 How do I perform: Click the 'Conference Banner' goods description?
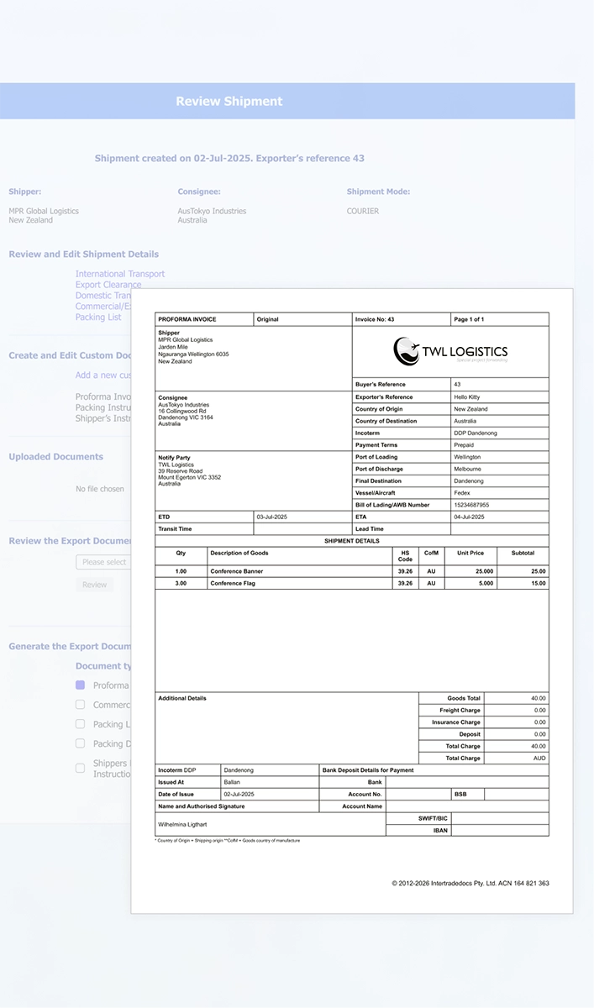[237, 571]
